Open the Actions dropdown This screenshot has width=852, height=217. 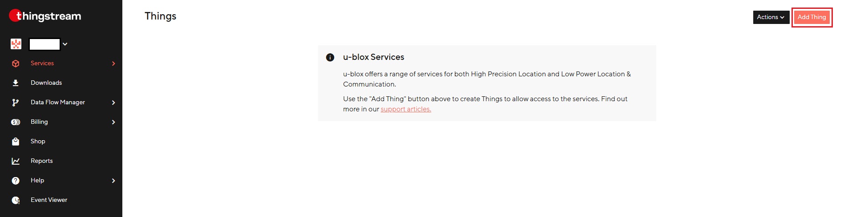coord(771,17)
